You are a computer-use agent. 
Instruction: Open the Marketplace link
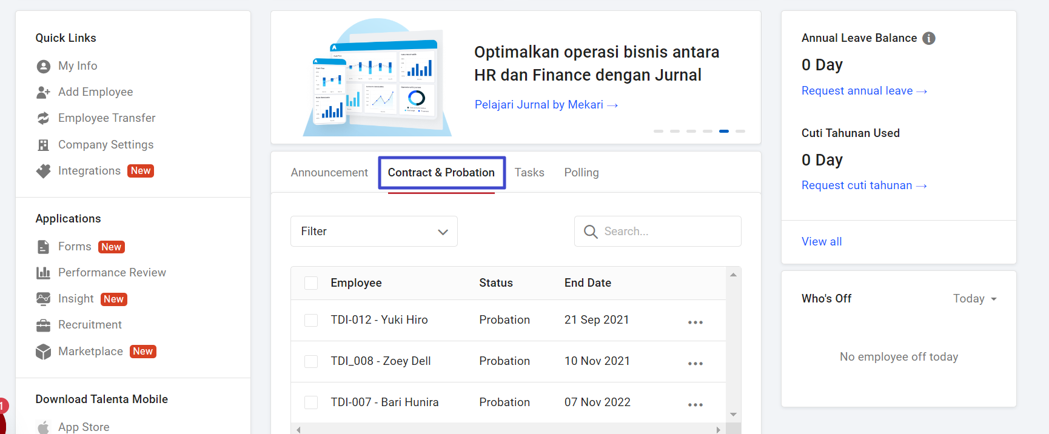(x=90, y=352)
